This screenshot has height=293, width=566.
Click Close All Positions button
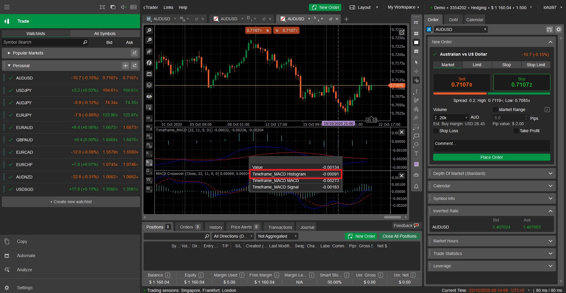(x=399, y=236)
